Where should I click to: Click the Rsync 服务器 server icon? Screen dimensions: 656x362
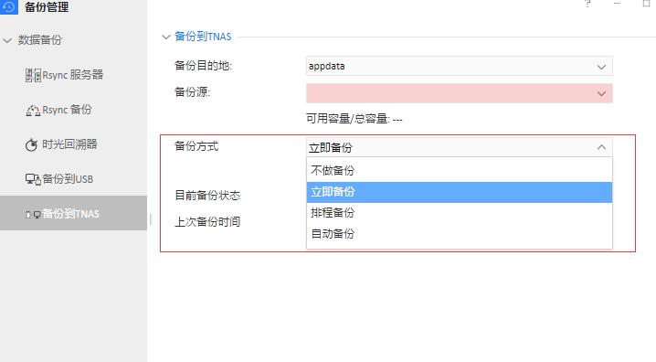[33, 75]
